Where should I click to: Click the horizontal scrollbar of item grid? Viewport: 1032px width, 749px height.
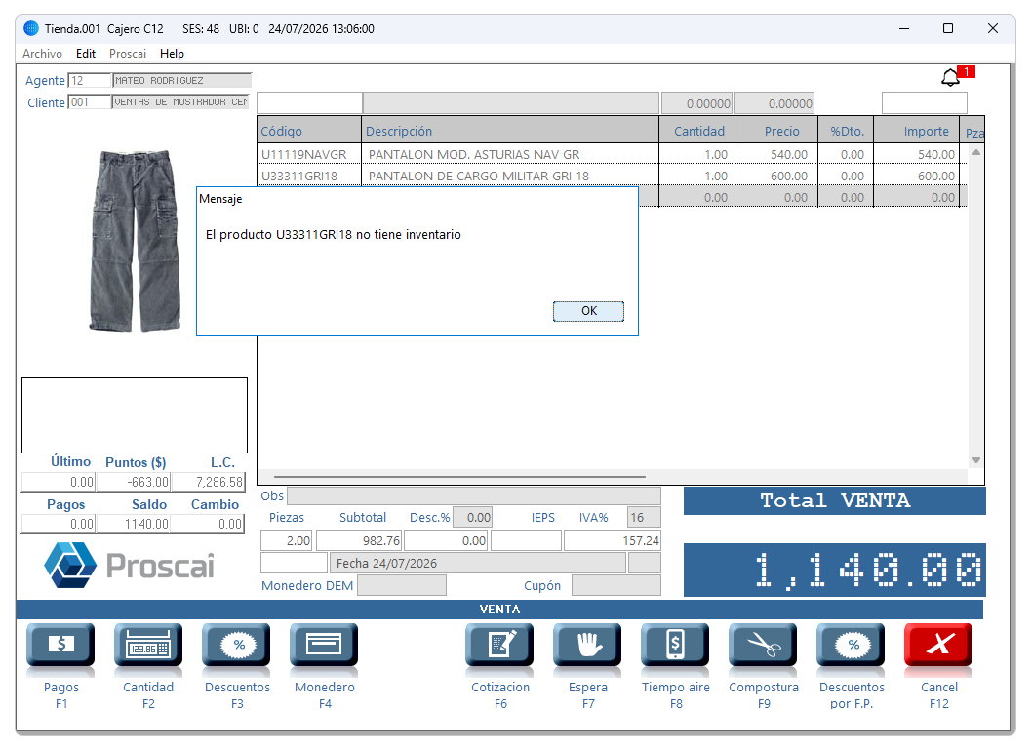tap(459, 477)
